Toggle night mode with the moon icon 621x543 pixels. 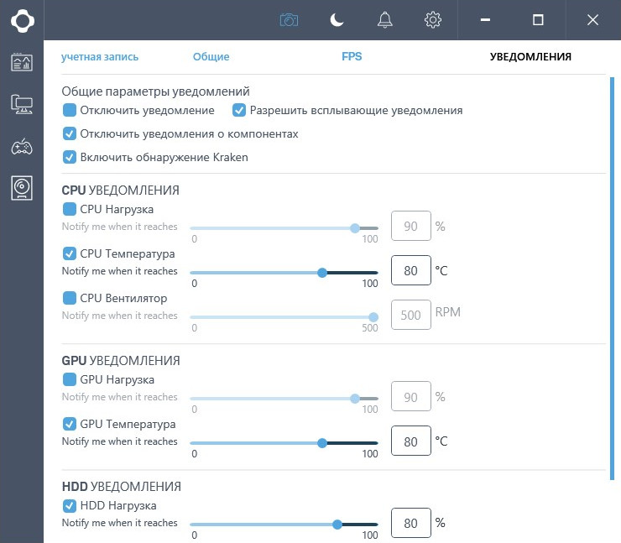337,20
